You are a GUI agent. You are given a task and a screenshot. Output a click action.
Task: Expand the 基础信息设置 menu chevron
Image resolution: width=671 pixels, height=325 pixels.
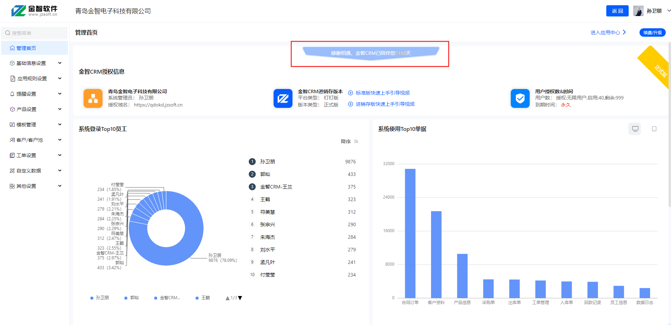coord(60,63)
